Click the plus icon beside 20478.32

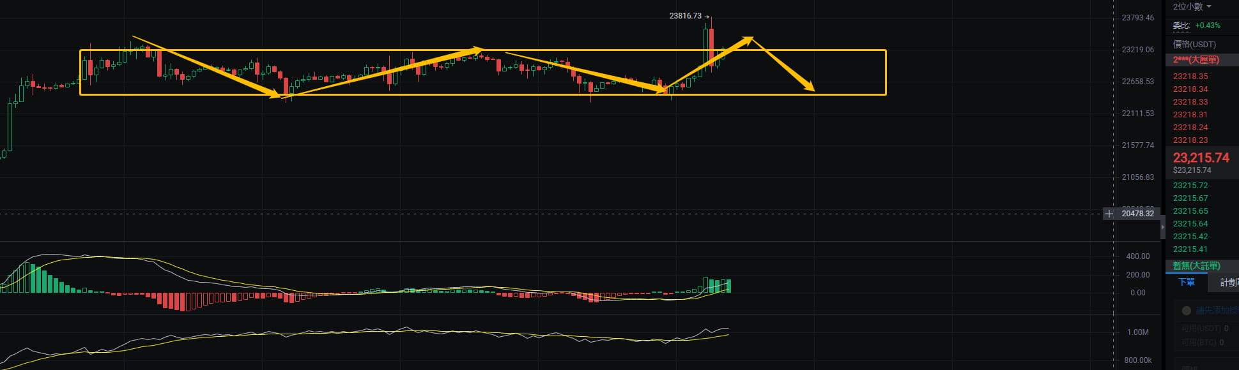[x=1109, y=214]
